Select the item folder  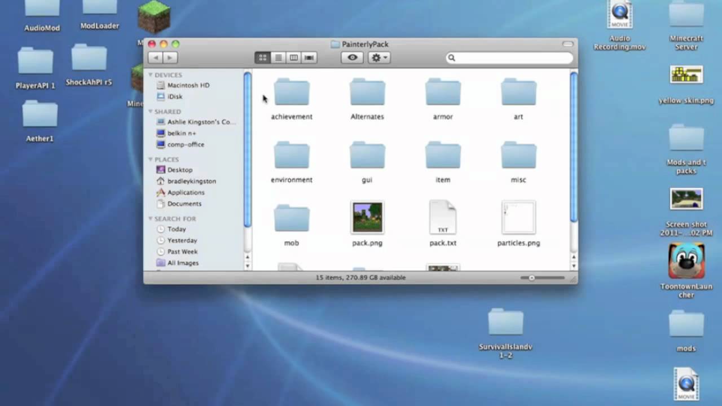[x=443, y=155]
